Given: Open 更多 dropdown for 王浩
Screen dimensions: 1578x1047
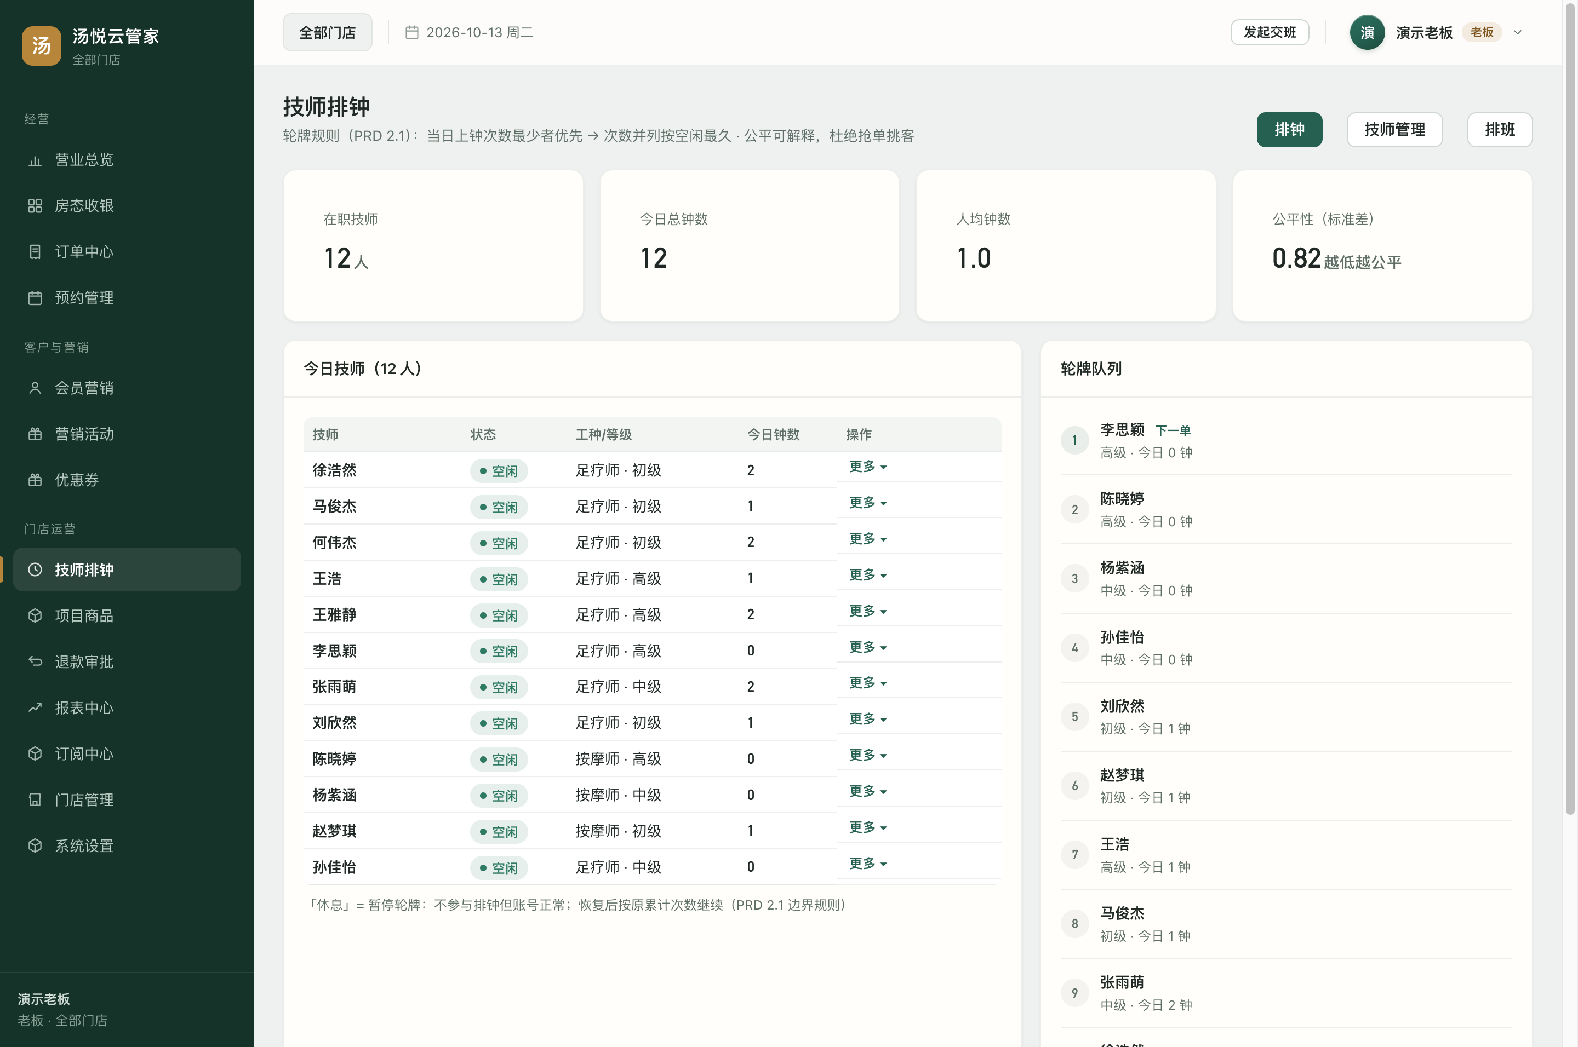Looking at the screenshot, I should [x=867, y=575].
